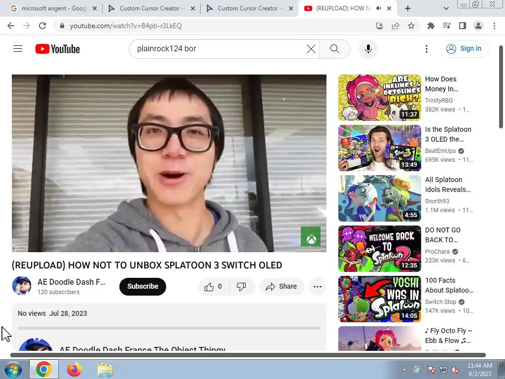Go back with browser back arrow
This screenshot has height=379, width=505.
pos(11,26)
